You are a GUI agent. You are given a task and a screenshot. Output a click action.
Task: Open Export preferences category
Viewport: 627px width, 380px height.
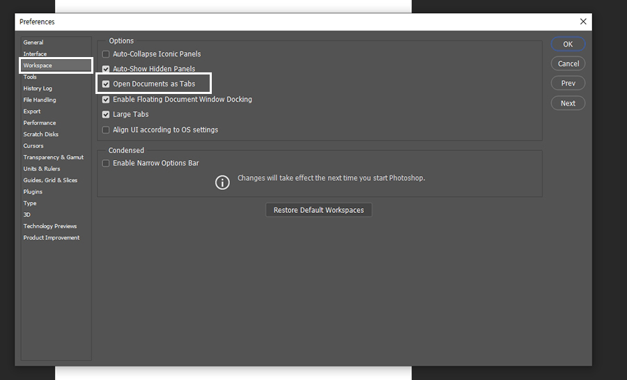tap(32, 111)
